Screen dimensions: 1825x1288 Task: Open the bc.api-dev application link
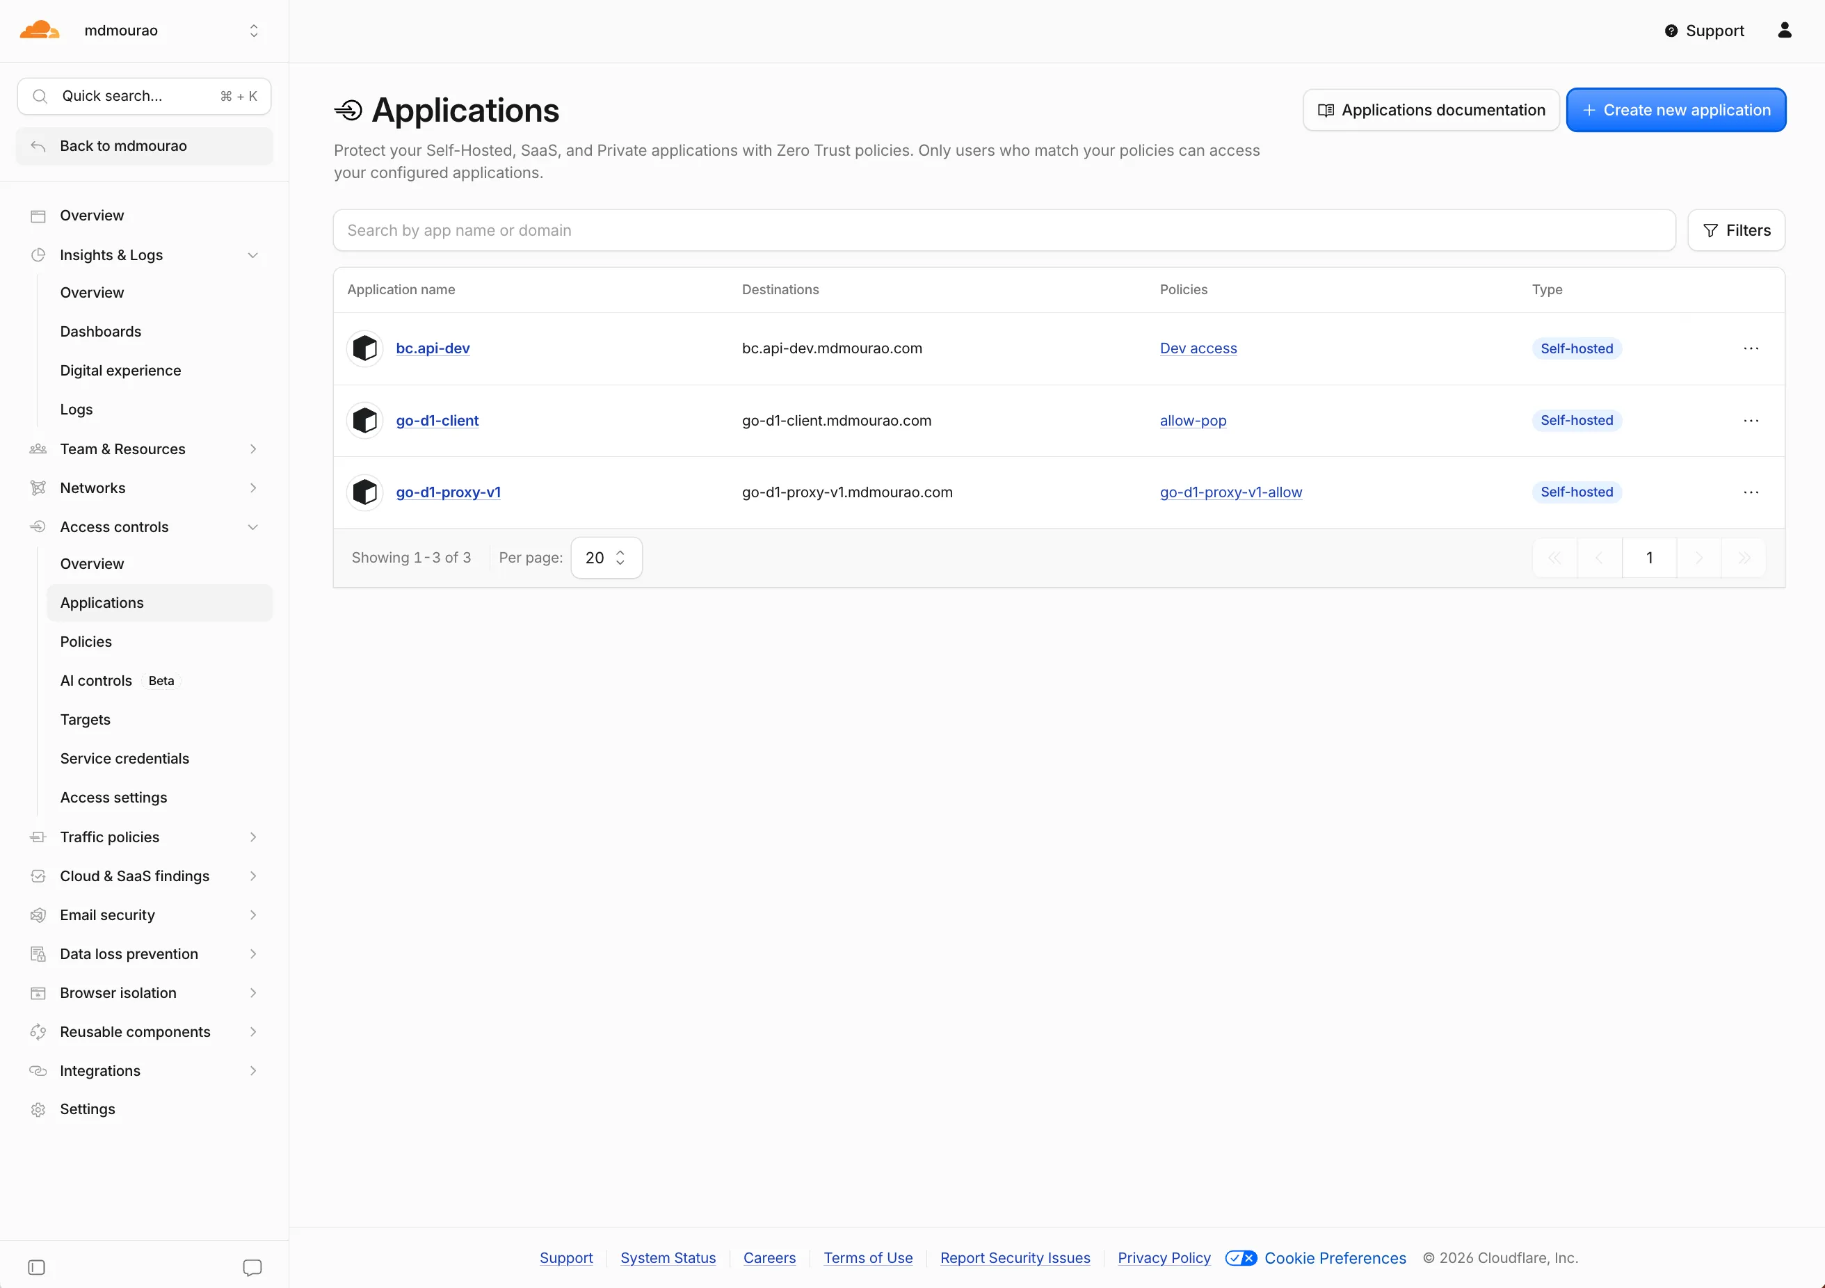[433, 348]
